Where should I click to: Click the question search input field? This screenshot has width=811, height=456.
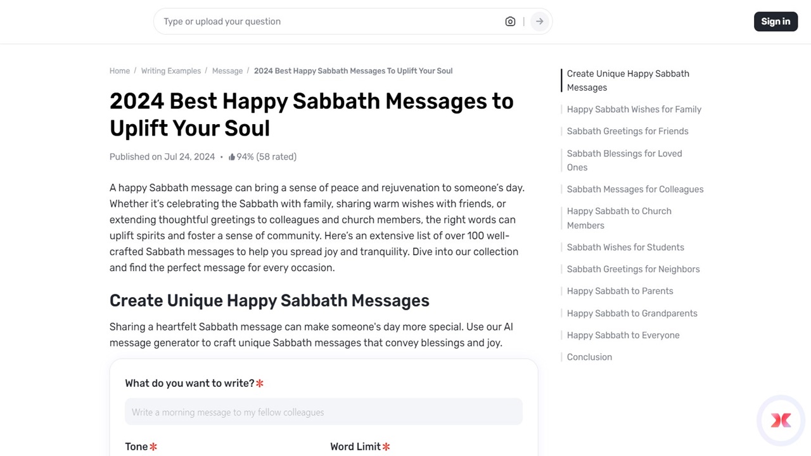coord(317,21)
